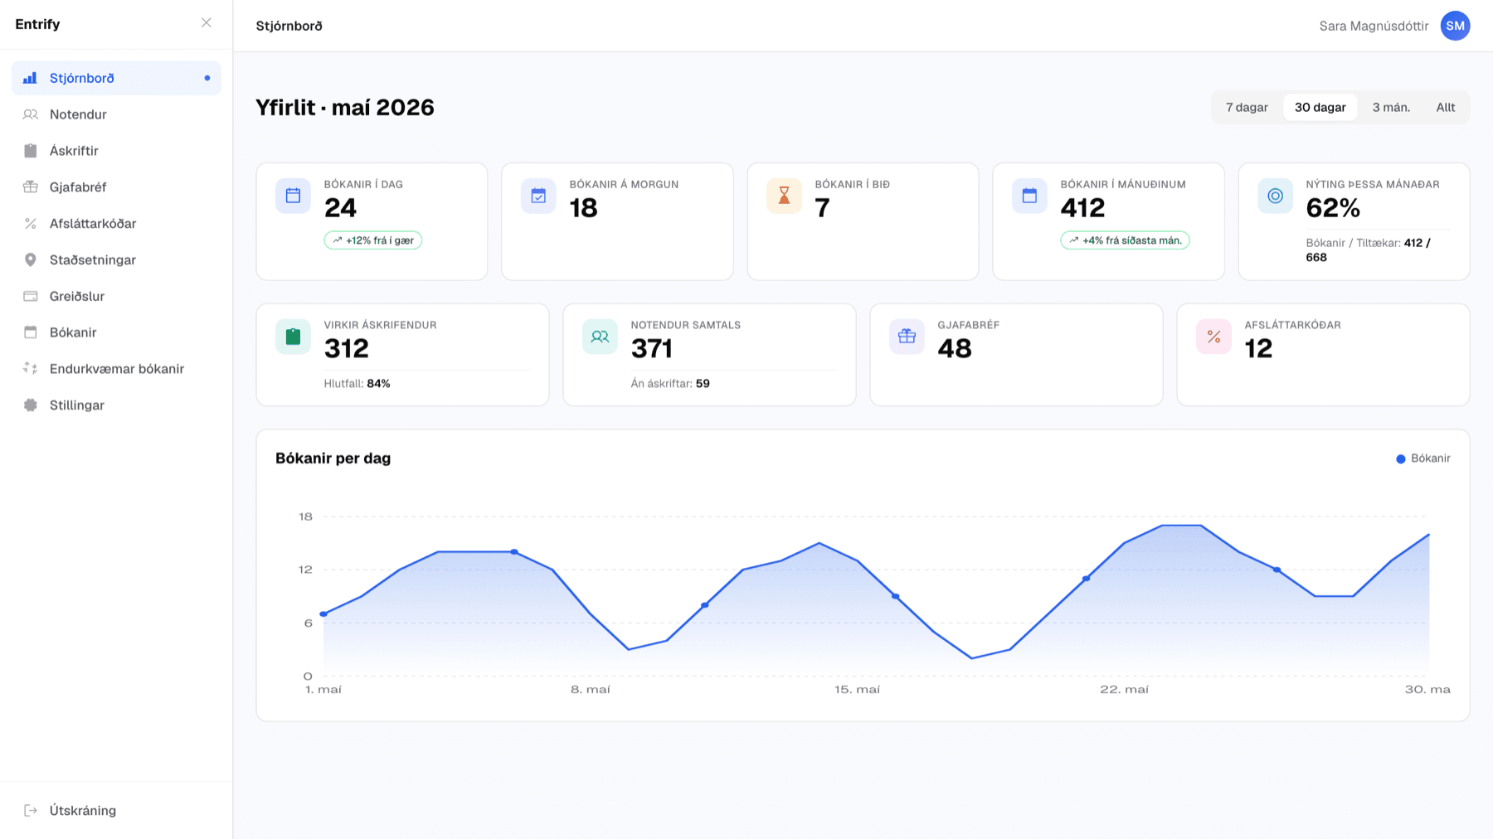This screenshot has width=1493, height=839.
Task: Click the percent icon on Afsláttarkóðar card
Action: click(x=1213, y=337)
